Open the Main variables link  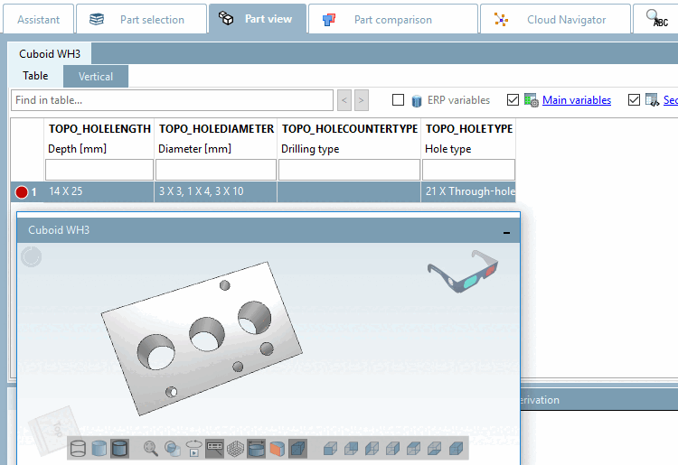coord(577,100)
